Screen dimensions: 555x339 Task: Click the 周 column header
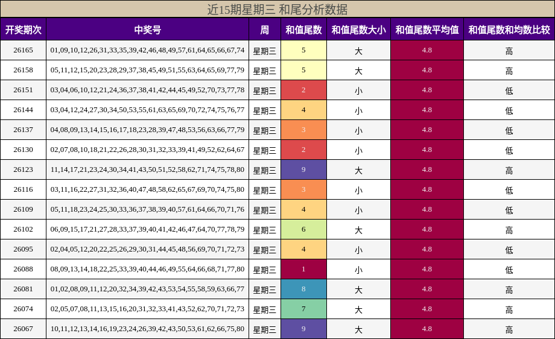tap(265, 30)
